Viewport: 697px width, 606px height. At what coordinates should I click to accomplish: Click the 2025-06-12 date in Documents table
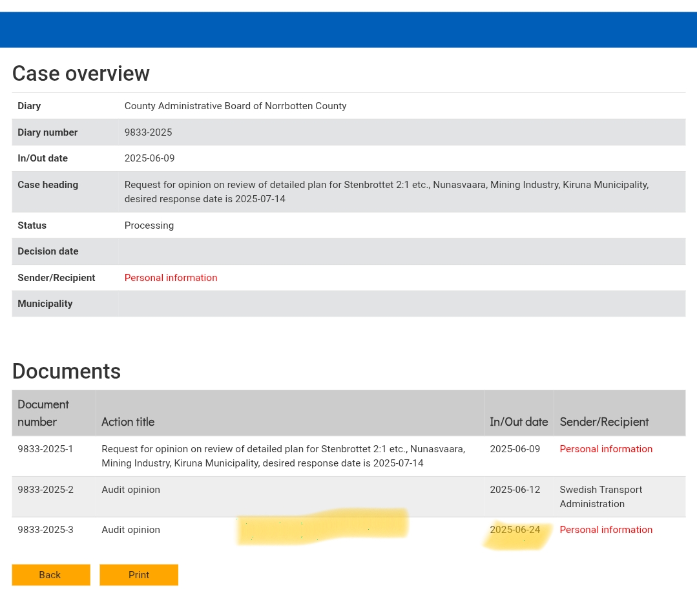tap(515, 490)
